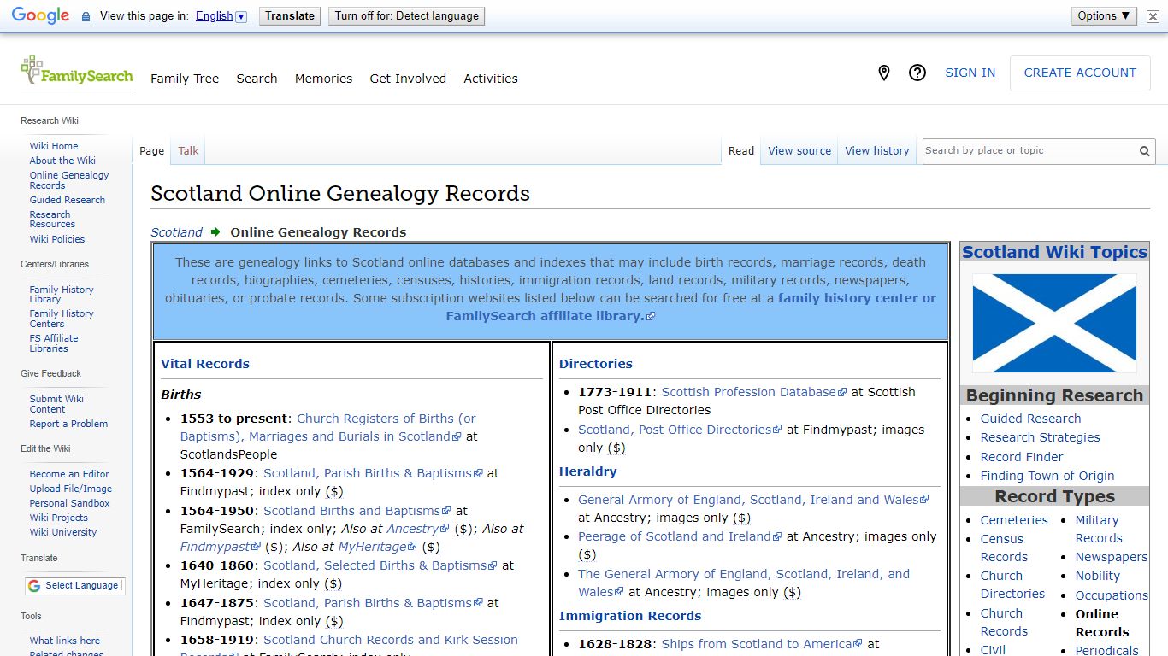Open Wiki Policies
This screenshot has width=1168, height=656.
57,239
